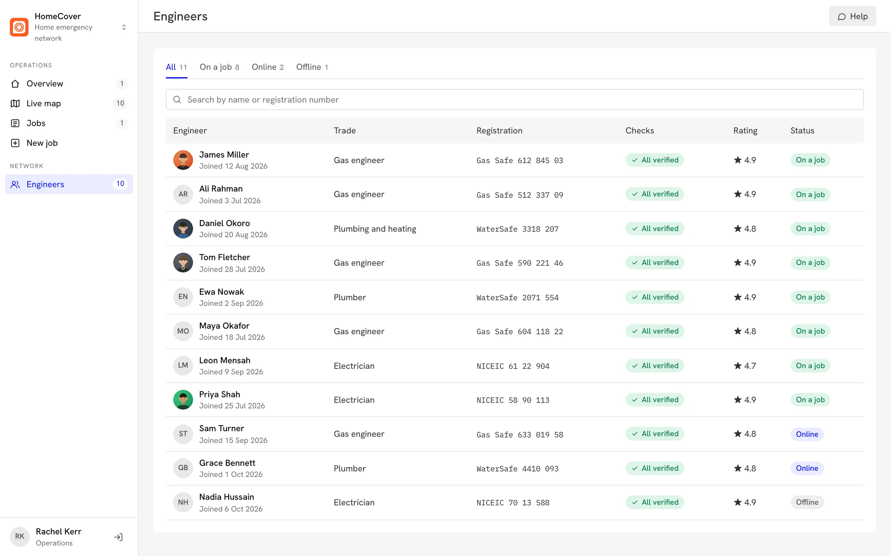The width and height of the screenshot is (891, 556).
Task: Open Maya Okafor's engineer name
Action: [x=224, y=326]
